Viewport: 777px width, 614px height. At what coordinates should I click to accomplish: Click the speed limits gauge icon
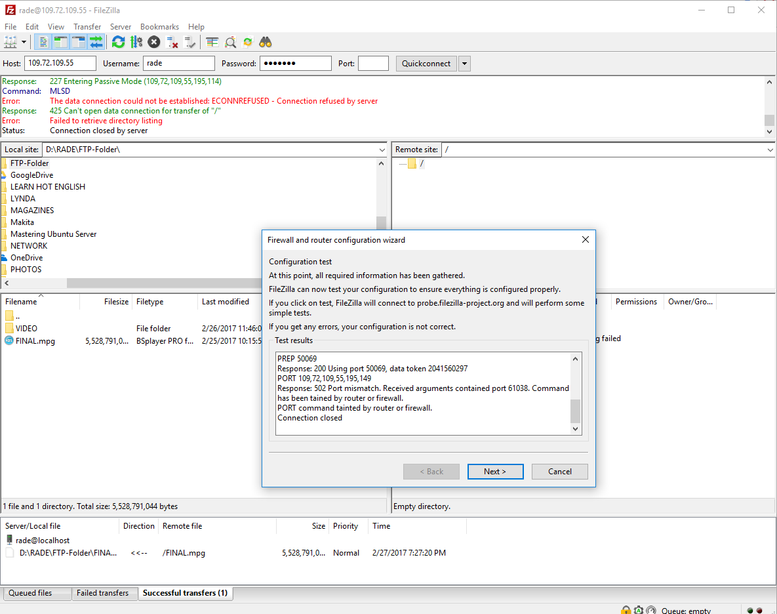(x=651, y=610)
